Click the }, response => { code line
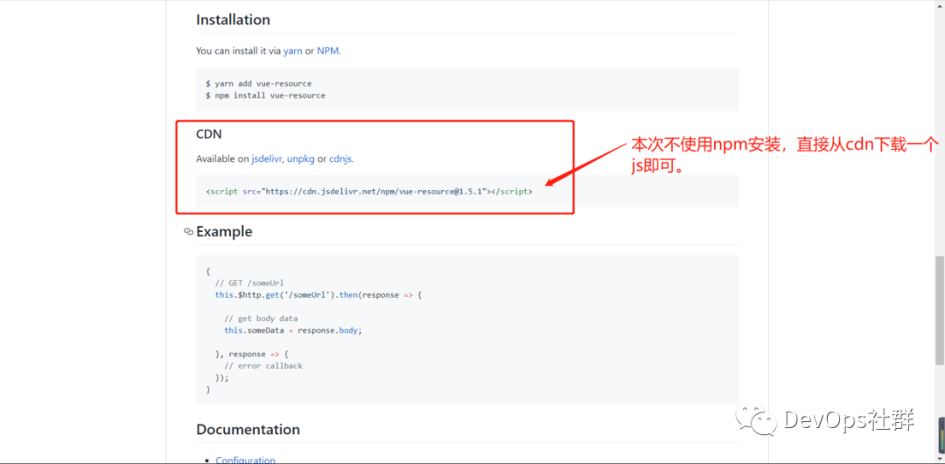Viewport: 945px width, 464px height. click(x=253, y=355)
